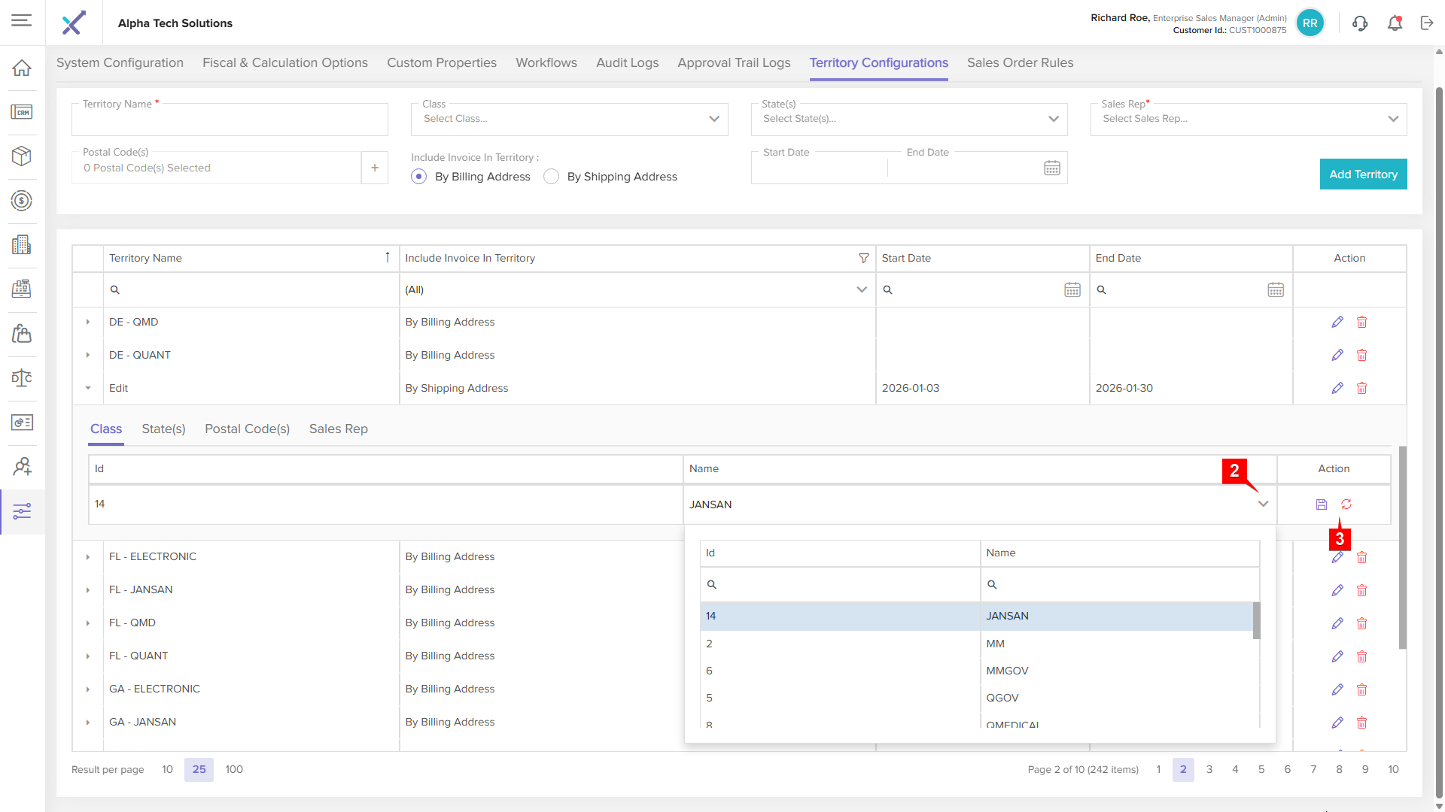Switch to the Sales Rep tab
Viewport: 1445px width, 812px height.
[338, 429]
